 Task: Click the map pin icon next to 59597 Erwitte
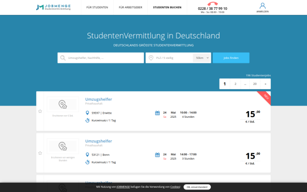(87, 113)
